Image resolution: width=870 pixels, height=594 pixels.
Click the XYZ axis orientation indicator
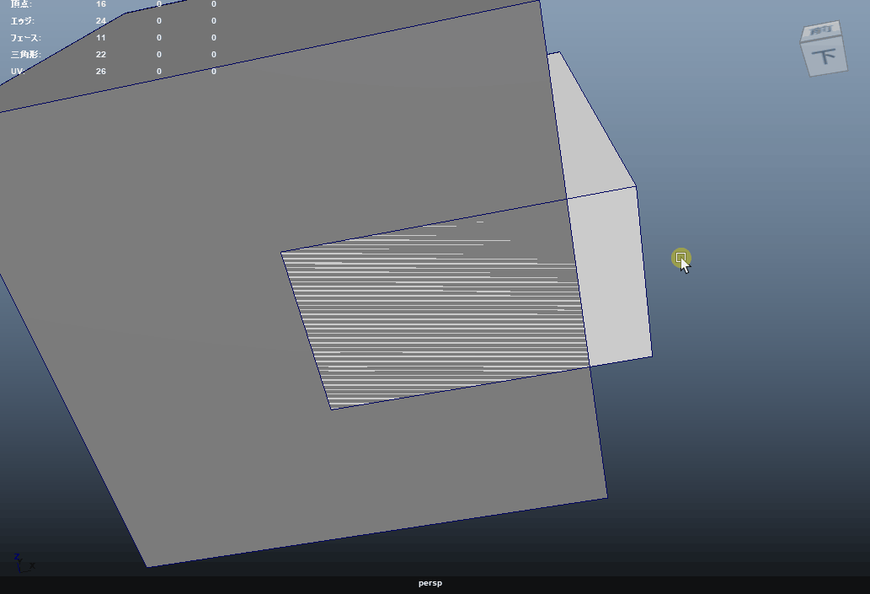(x=22, y=562)
